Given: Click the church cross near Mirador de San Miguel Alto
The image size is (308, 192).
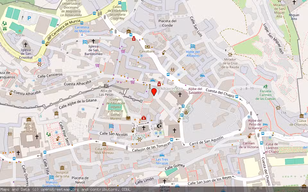Looking at the screenshot, I should pyautogui.click(x=294, y=2).
